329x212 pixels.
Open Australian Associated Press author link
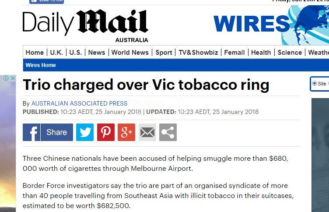79,104
